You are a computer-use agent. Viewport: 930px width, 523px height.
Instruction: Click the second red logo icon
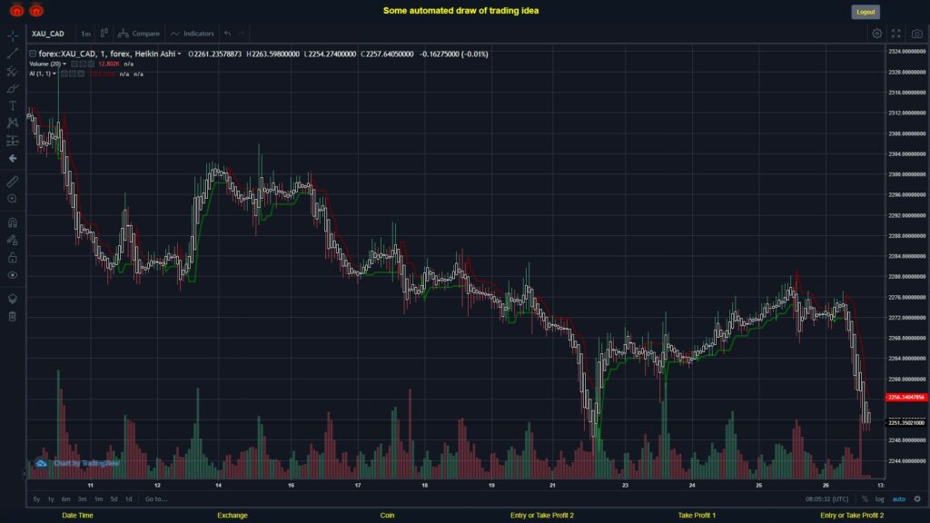coord(36,10)
